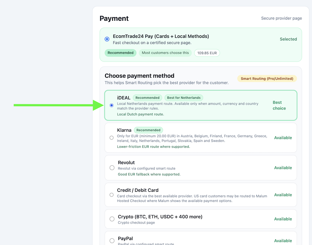This screenshot has width=312, height=245.
Task: Click the Available label in Klarna row
Action: [x=283, y=138]
